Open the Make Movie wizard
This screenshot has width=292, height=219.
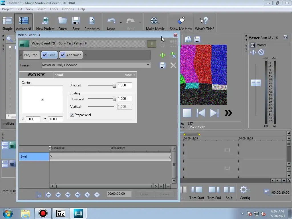(155, 23)
